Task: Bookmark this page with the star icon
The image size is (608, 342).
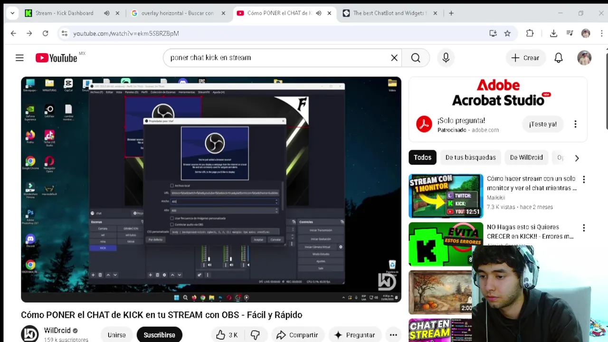Action: [507, 33]
